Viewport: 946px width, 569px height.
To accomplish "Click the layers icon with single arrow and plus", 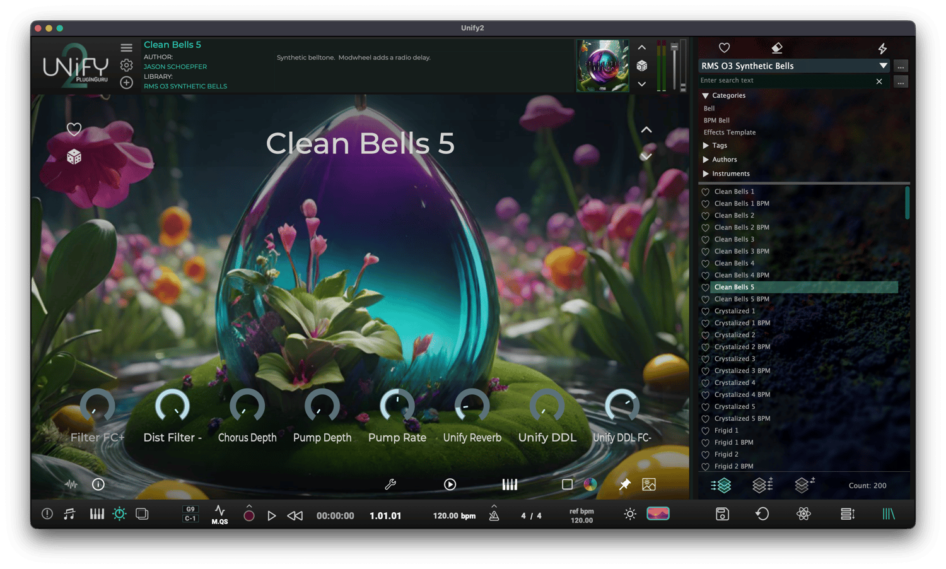I will pos(804,485).
